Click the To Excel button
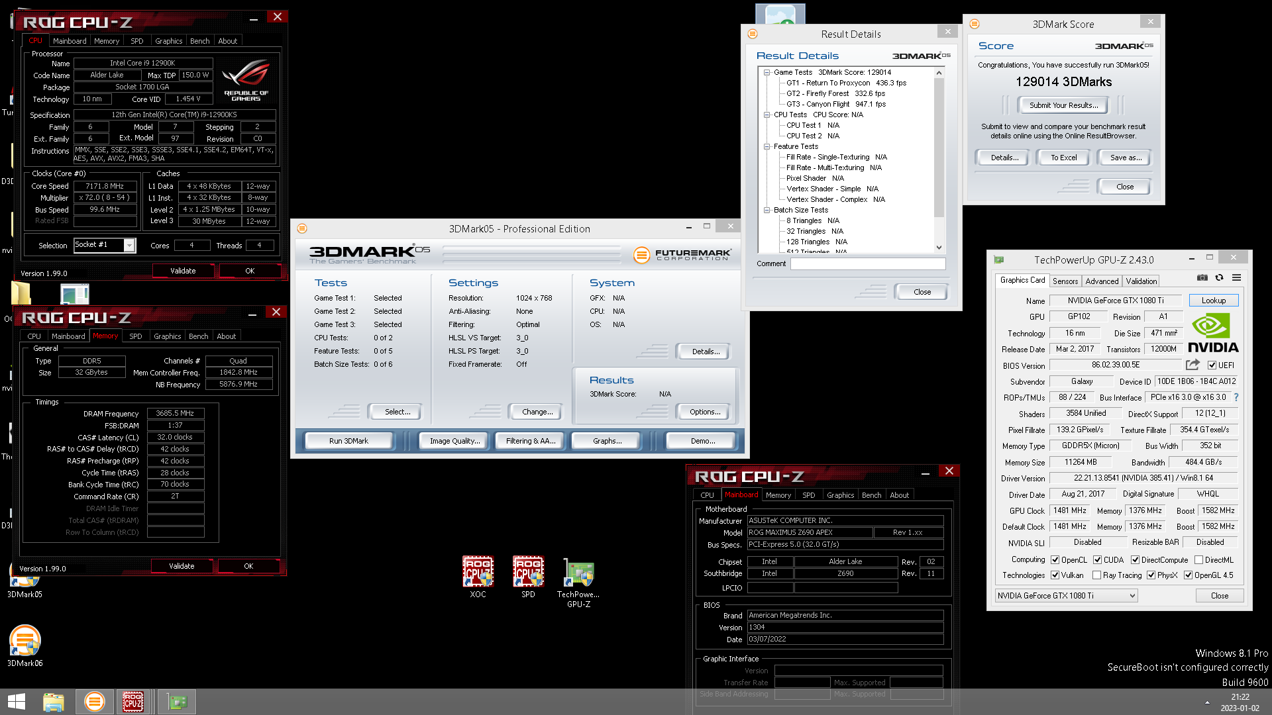Screen dimensions: 1272x715 click(1063, 158)
